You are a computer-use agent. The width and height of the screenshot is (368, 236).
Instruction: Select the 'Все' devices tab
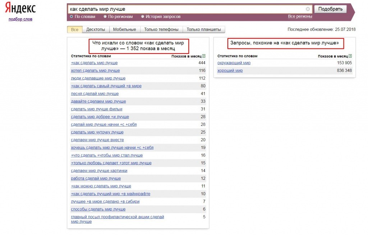[x=75, y=29]
